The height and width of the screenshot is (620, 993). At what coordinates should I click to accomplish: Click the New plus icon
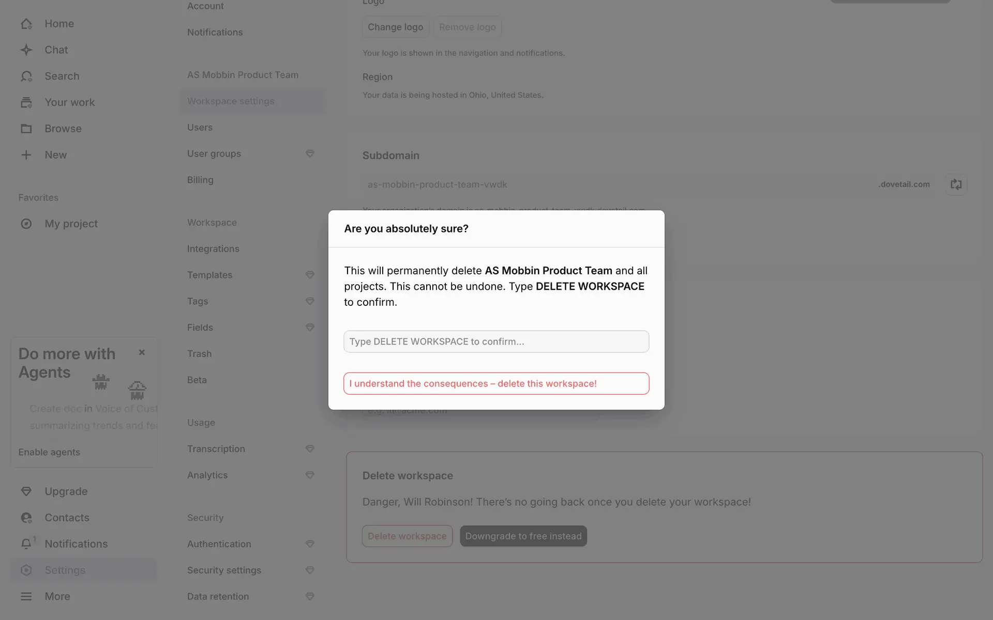point(26,155)
